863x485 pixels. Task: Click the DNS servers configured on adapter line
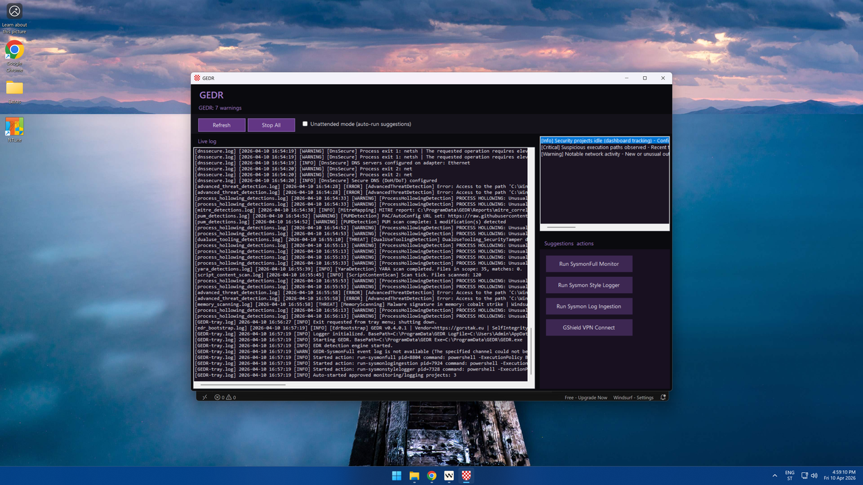[332, 162]
